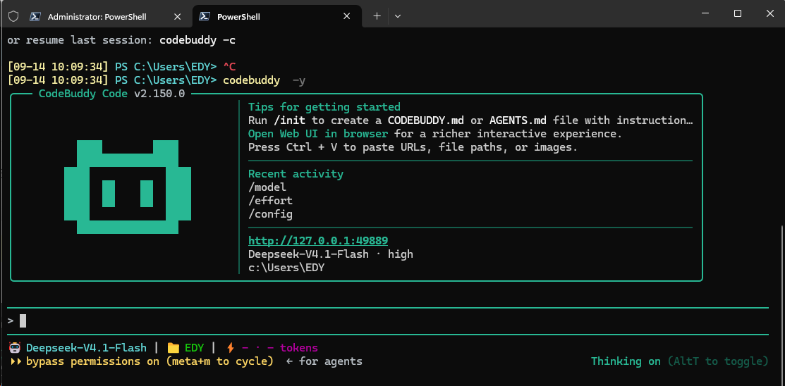Click the double-arrow bypass permissions icon
This screenshot has width=785, height=386.
[16, 361]
